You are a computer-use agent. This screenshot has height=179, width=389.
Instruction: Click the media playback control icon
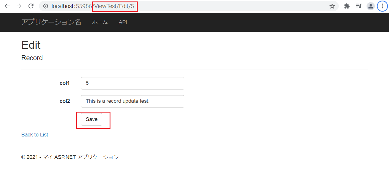coord(358,6)
